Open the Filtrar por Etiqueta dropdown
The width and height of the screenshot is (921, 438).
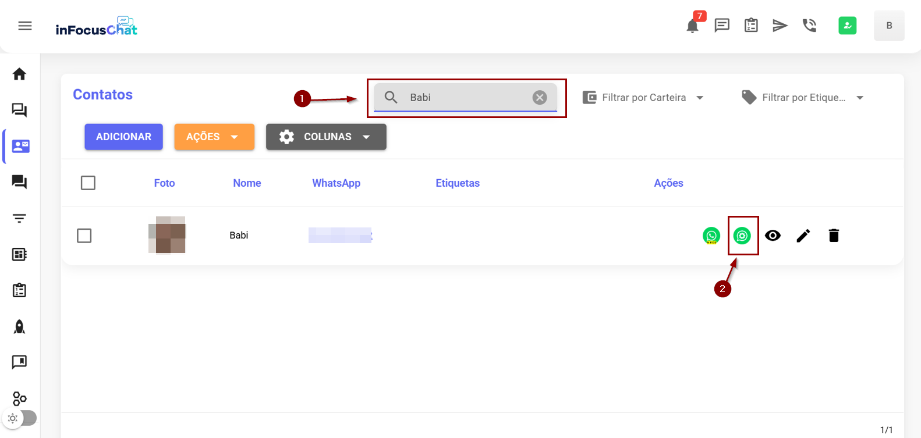[802, 98]
